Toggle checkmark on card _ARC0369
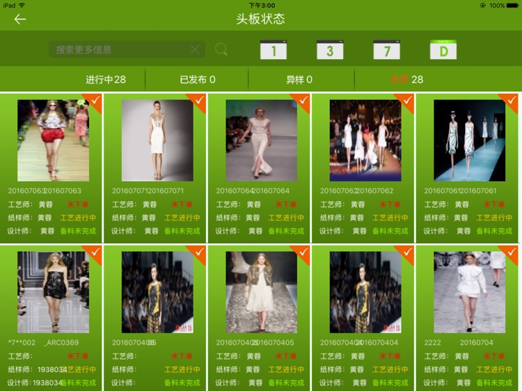Viewport: 522px width, 391px height. pyautogui.click(x=95, y=253)
